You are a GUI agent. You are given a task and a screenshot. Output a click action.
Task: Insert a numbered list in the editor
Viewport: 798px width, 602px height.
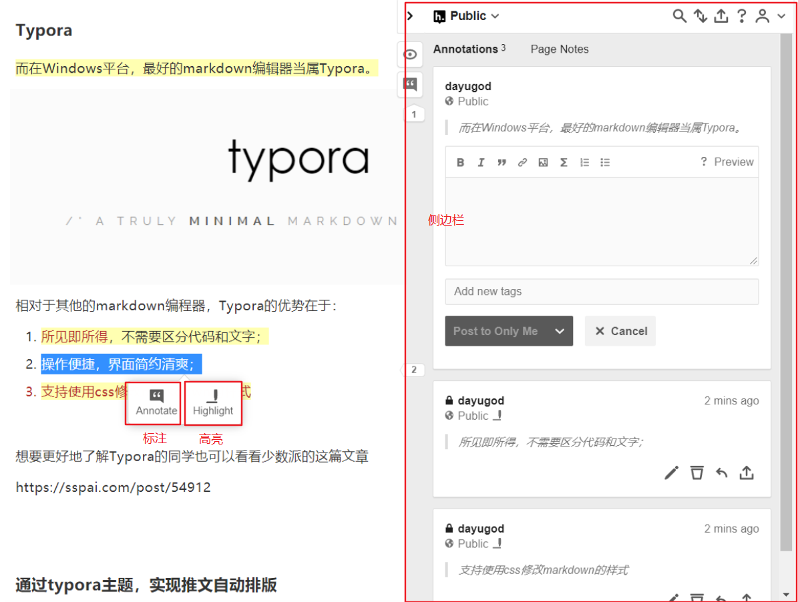point(584,162)
